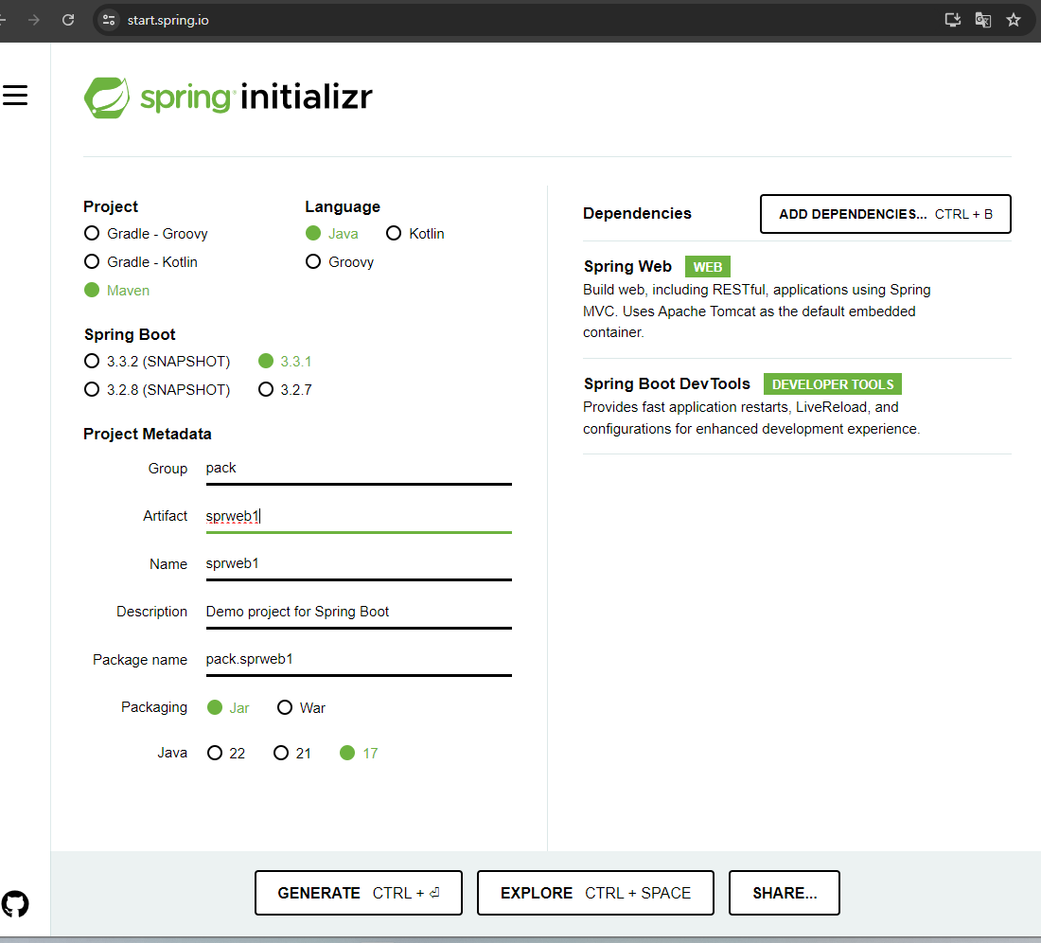Screen dimensions: 1041x943
Task: Open the site information icon in the address bar
Action: [109, 20]
